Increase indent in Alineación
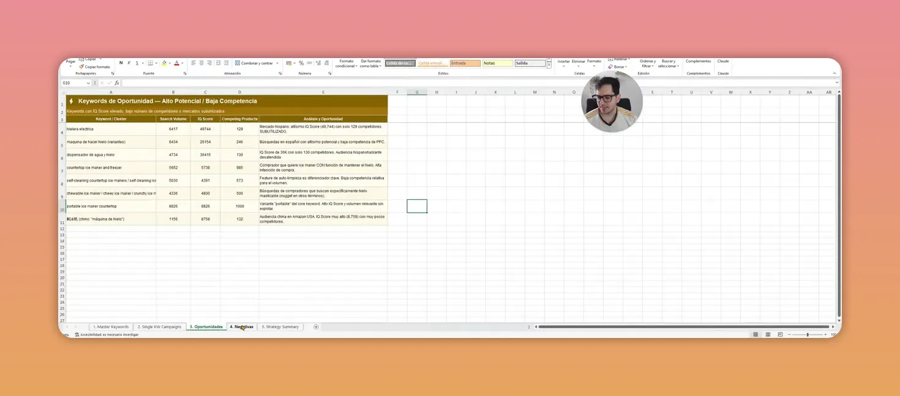Viewport: 900px width, 396px height. [x=227, y=63]
